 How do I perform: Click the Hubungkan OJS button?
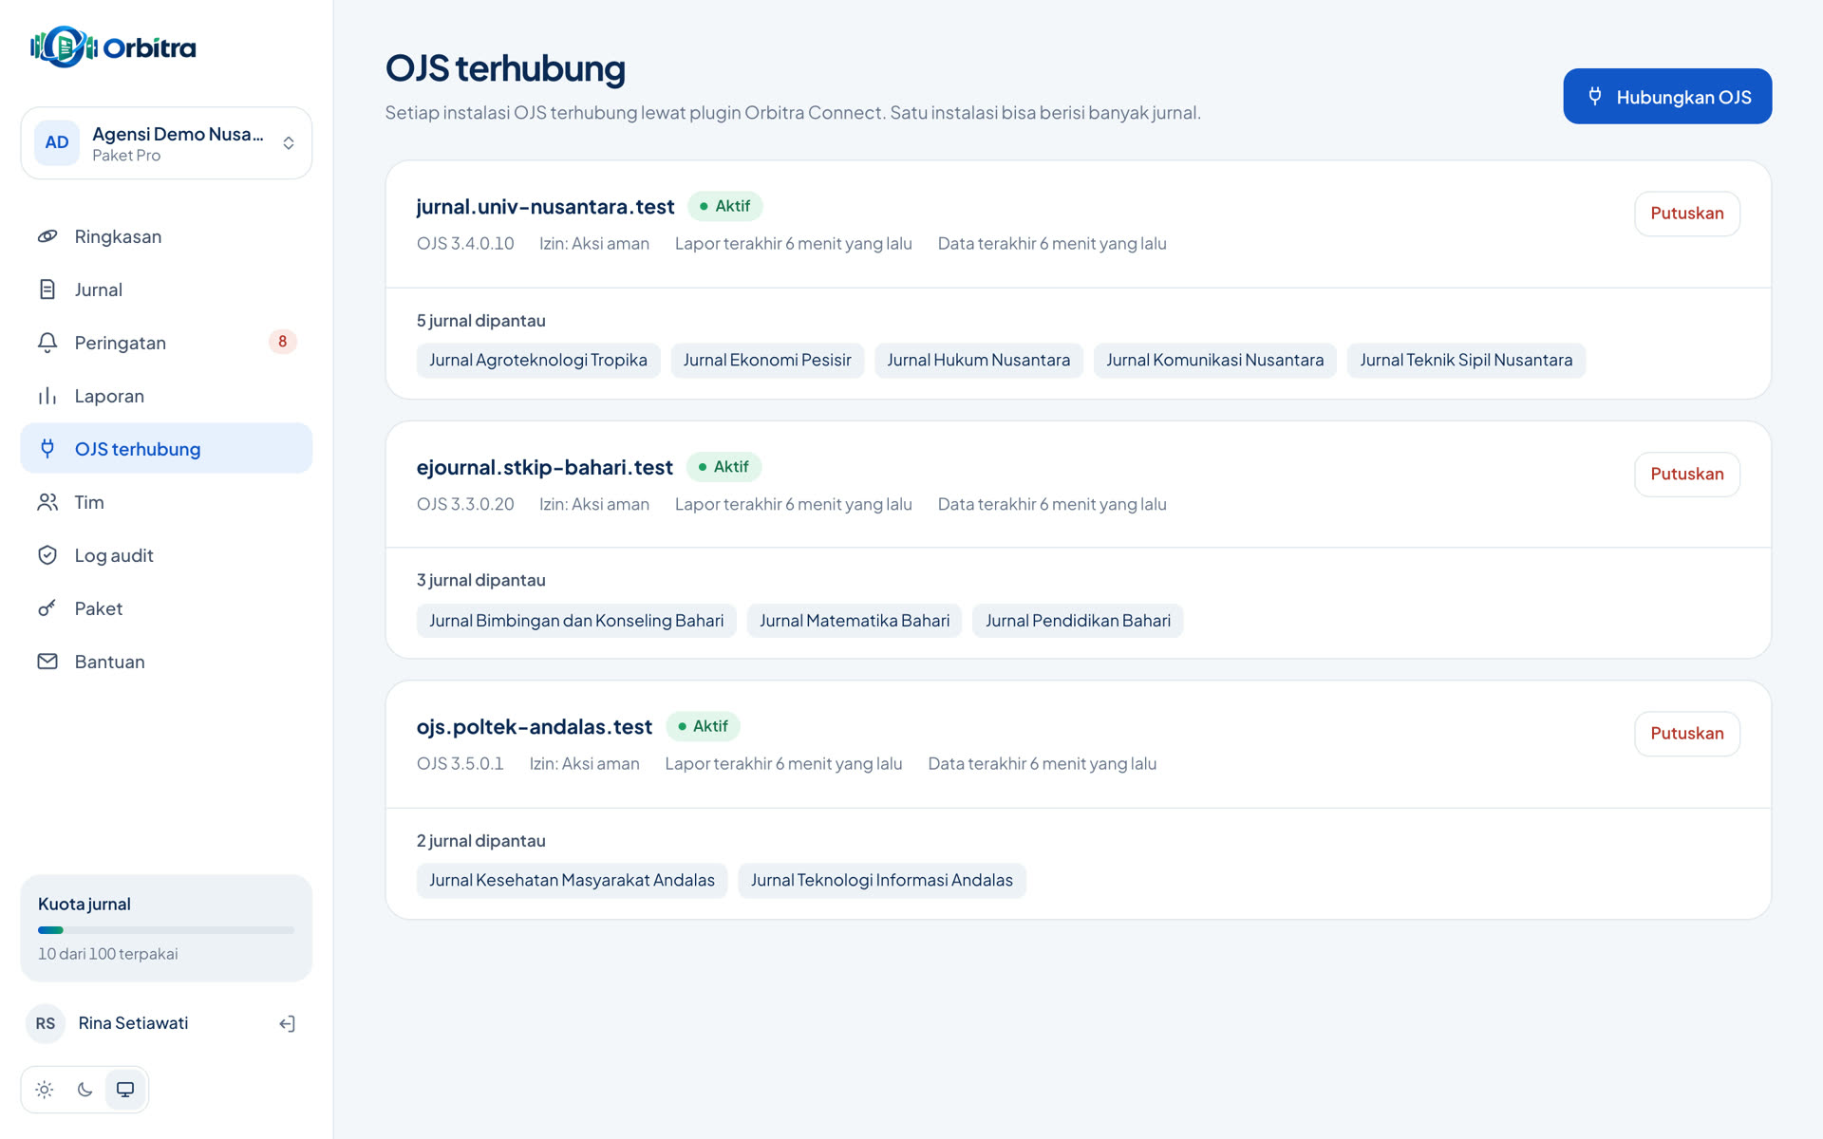click(x=1667, y=96)
